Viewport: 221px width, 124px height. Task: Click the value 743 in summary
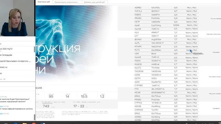(46, 106)
